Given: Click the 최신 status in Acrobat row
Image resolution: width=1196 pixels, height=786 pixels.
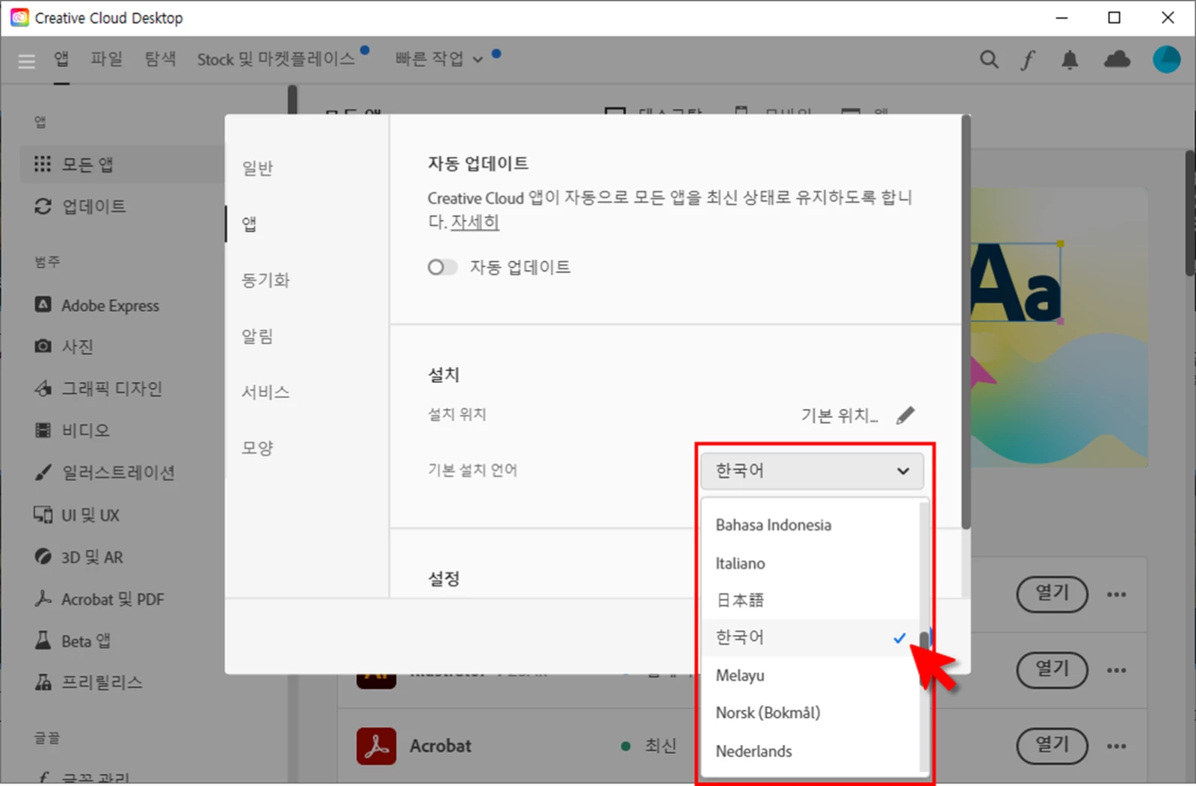Looking at the screenshot, I should 661,746.
